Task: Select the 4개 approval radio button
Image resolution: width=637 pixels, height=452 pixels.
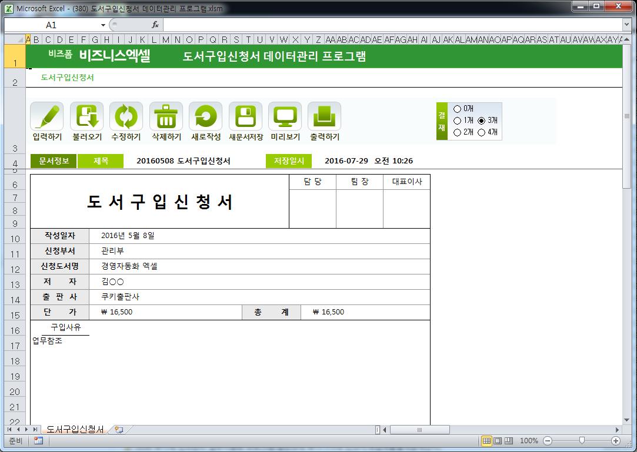Action: point(482,132)
